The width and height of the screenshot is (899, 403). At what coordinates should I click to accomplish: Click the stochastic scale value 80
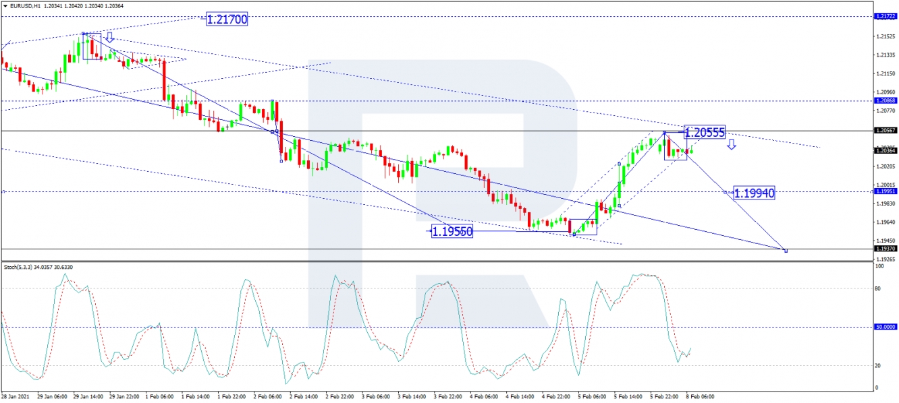pos(878,288)
